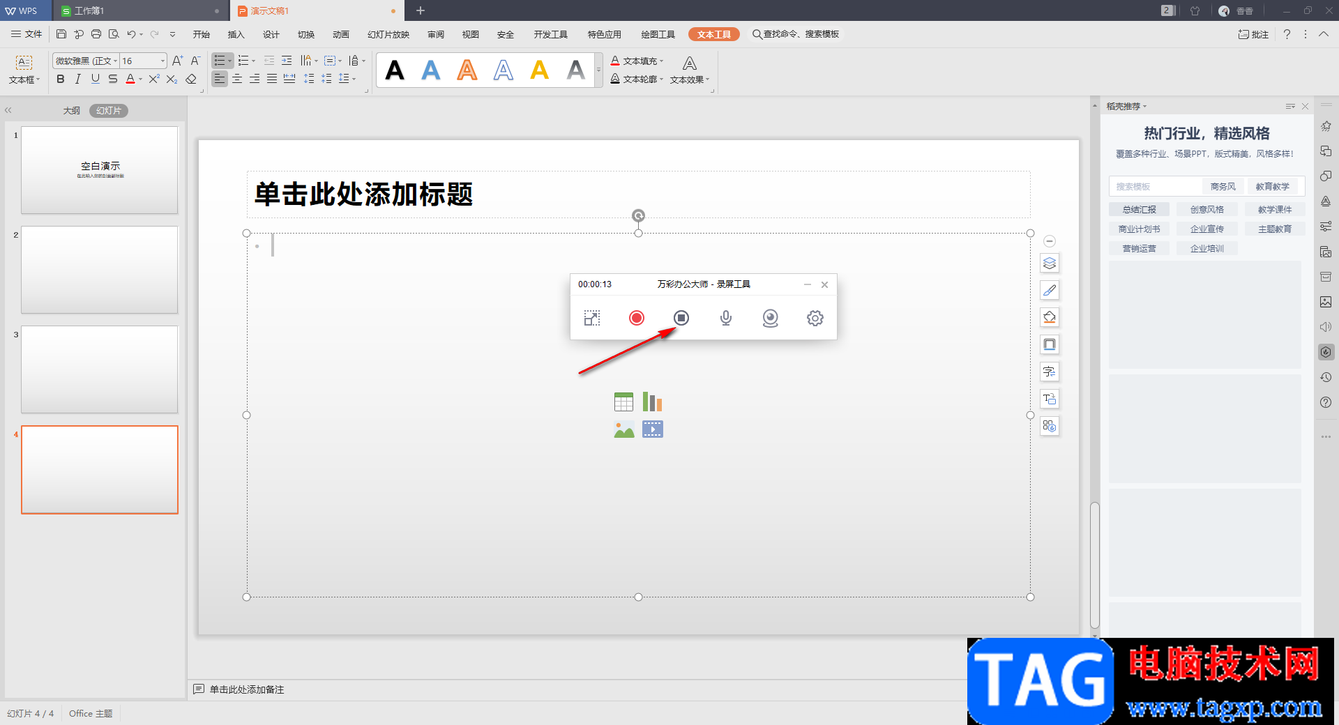
Task: Expand WordArt style gallery
Action: [x=598, y=70]
